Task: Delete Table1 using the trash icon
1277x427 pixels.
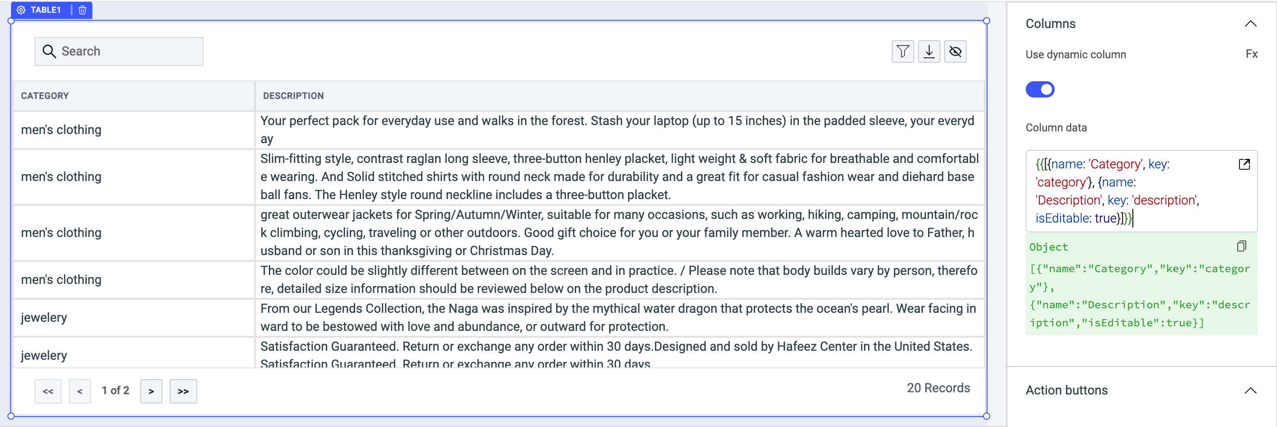Action: 82,10
